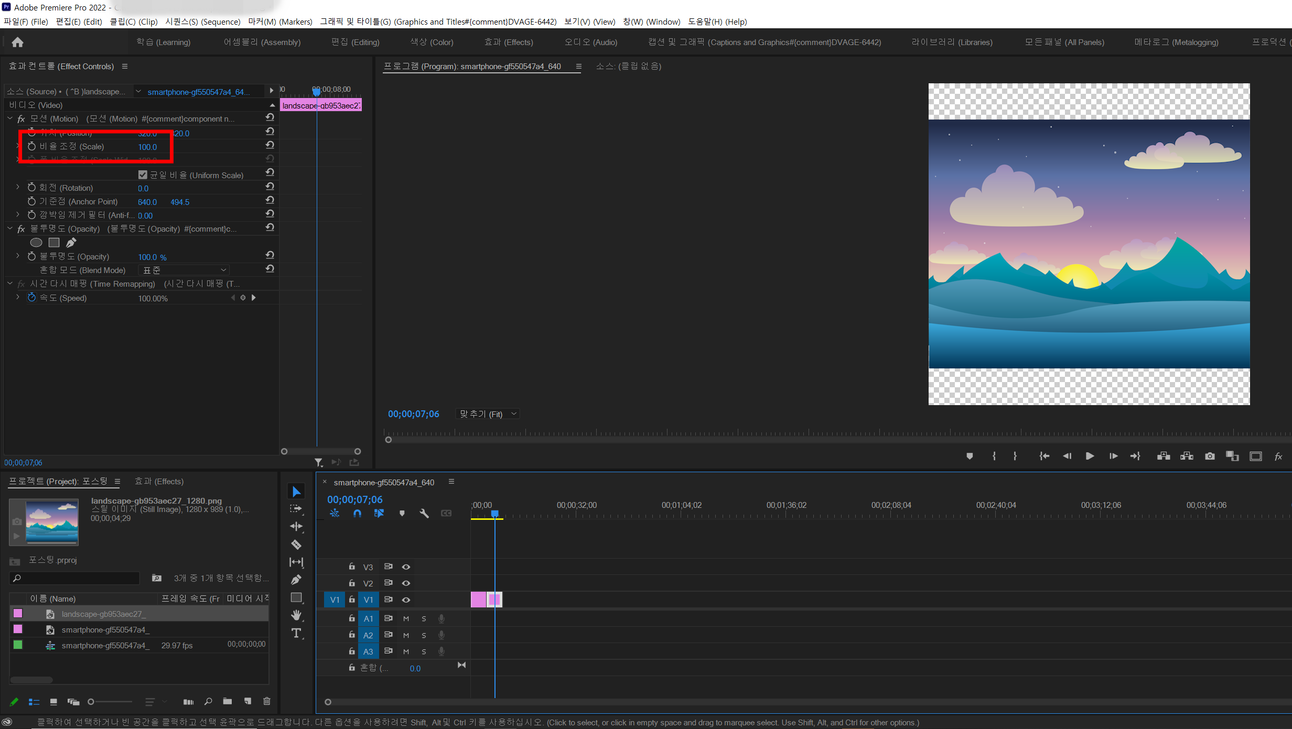Open File menu
Viewport: 1292px width, 729px height.
(26, 21)
